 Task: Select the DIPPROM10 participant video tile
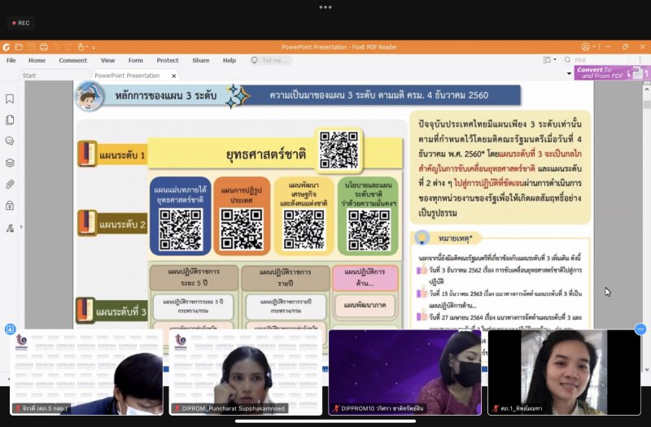(x=404, y=373)
